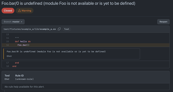Open file path test/fixtures/example_a/lib/example_a.ex
Image resolution: width=173 pixels, height=92 pixels.
(30, 29)
